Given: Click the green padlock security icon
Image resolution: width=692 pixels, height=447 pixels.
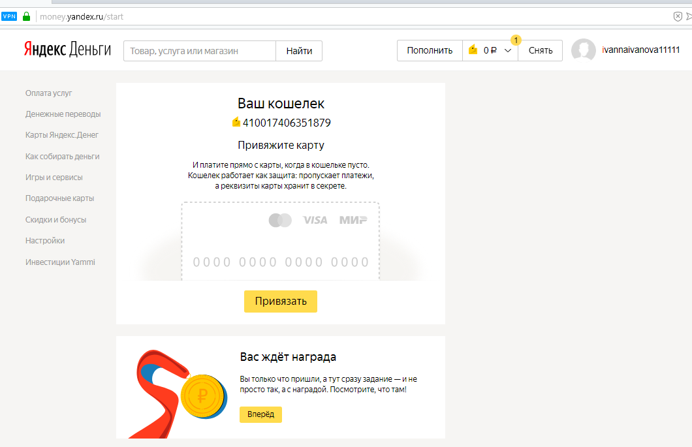Looking at the screenshot, I should tap(27, 16).
